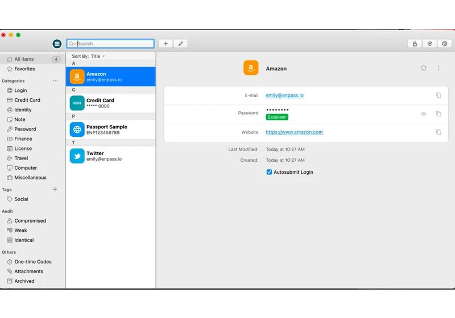Lock Enpass with the padlock button
455x318 pixels.
(x=415, y=44)
